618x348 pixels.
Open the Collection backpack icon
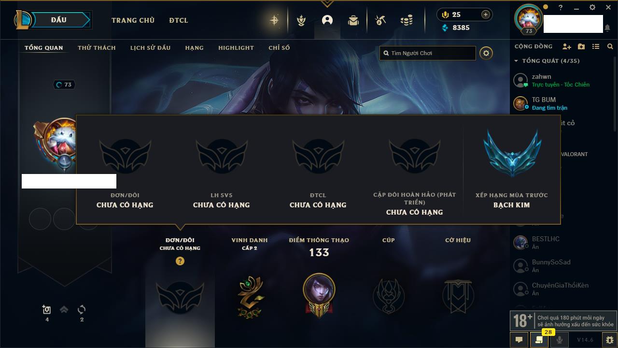tap(353, 20)
